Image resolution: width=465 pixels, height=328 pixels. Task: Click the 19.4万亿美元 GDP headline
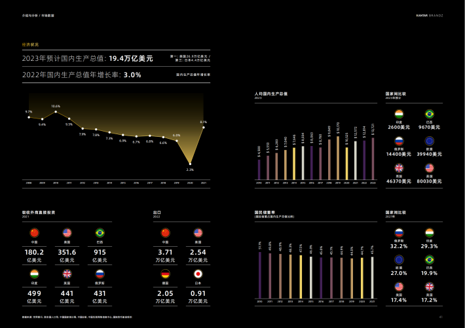tap(130, 58)
